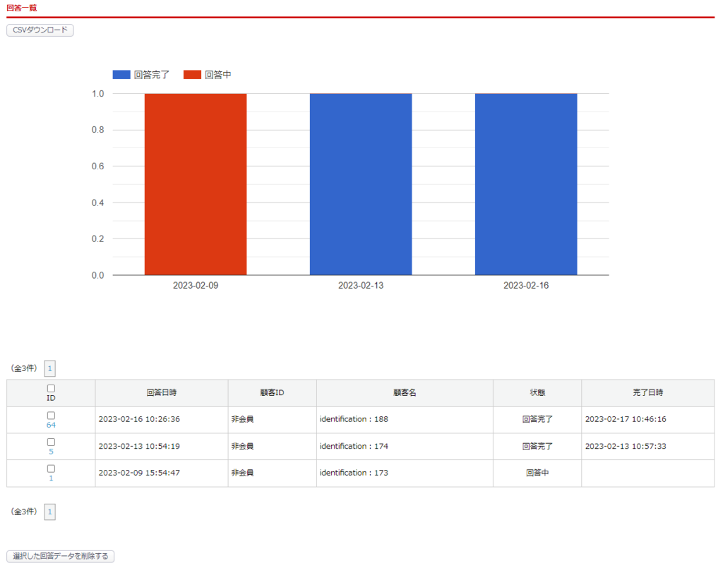This screenshot has width=723, height=568.
Task: Click 選択した回答データを削除する button
Action: (x=60, y=556)
